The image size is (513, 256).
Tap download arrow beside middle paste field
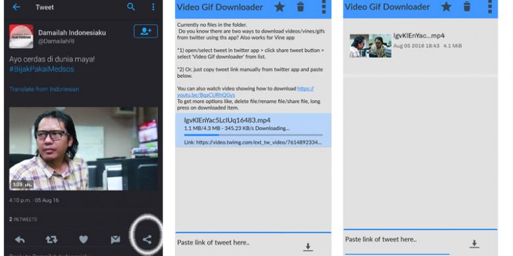pos(308,247)
